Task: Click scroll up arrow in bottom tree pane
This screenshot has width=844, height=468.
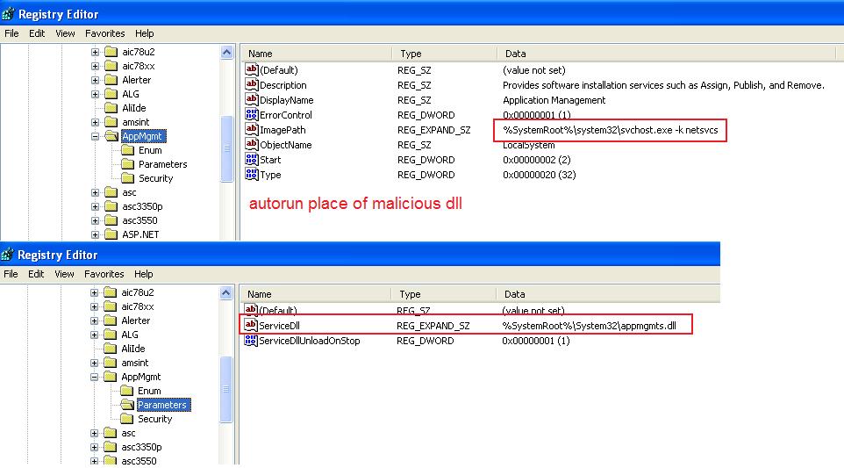Action: [226, 293]
